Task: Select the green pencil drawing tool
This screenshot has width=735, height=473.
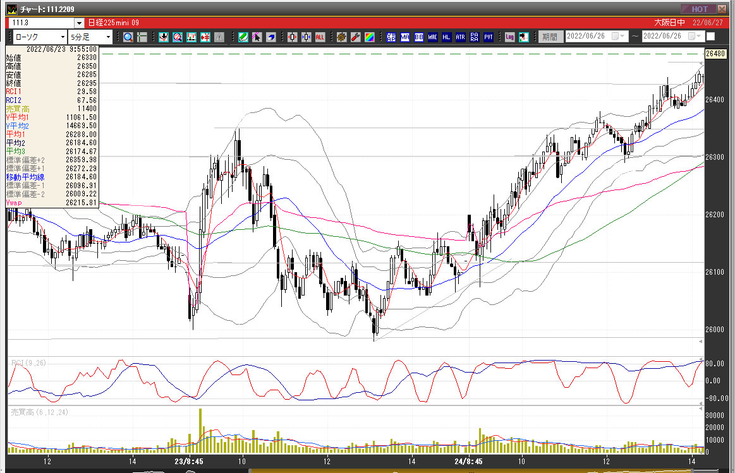Action: (x=243, y=37)
